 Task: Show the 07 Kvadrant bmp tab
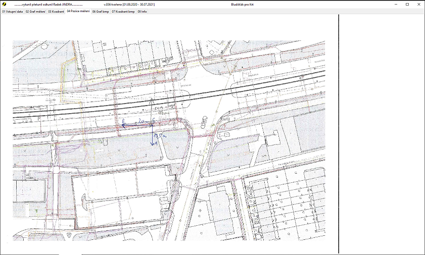point(123,11)
